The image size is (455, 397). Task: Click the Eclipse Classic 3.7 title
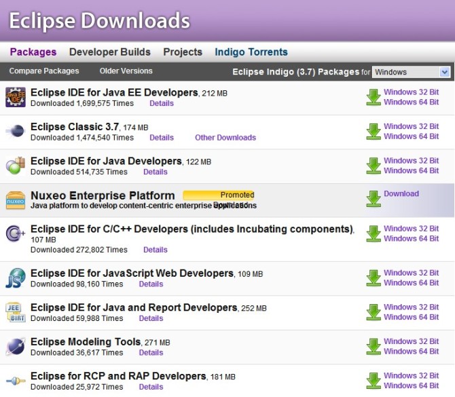coord(75,127)
